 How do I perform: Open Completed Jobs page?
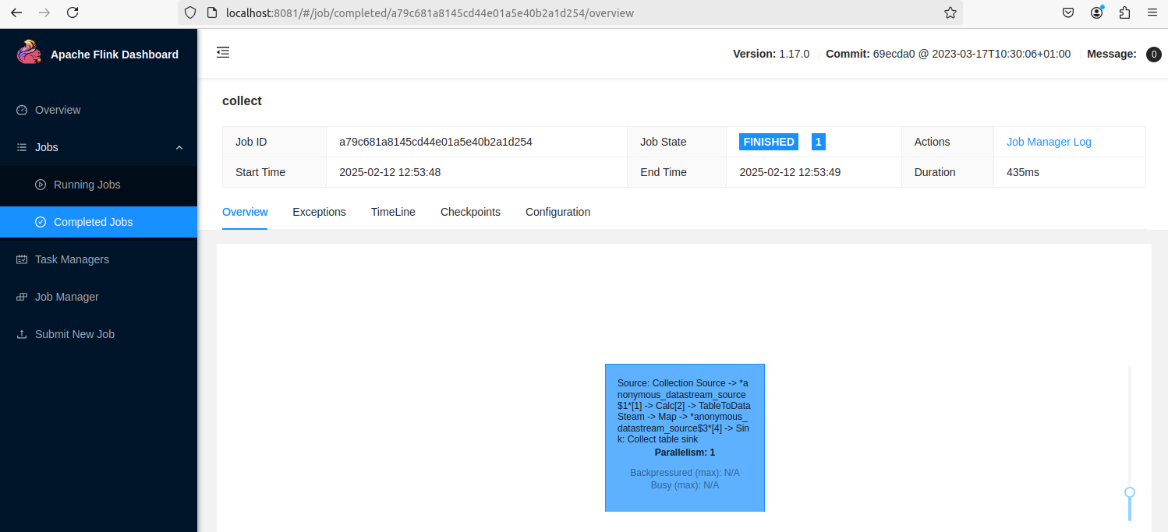pyautogui.click(x=98, y=222)
